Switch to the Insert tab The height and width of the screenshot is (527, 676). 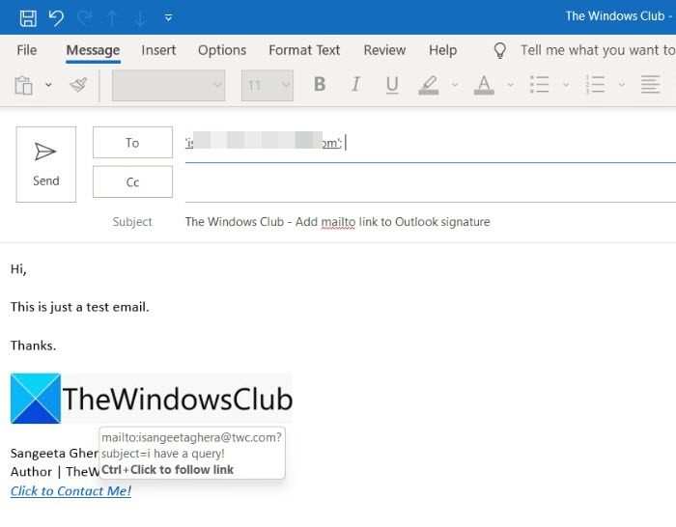[158, 50]
